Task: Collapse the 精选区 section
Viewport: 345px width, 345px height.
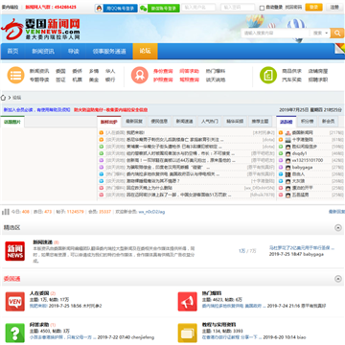Action: (338, 227)
